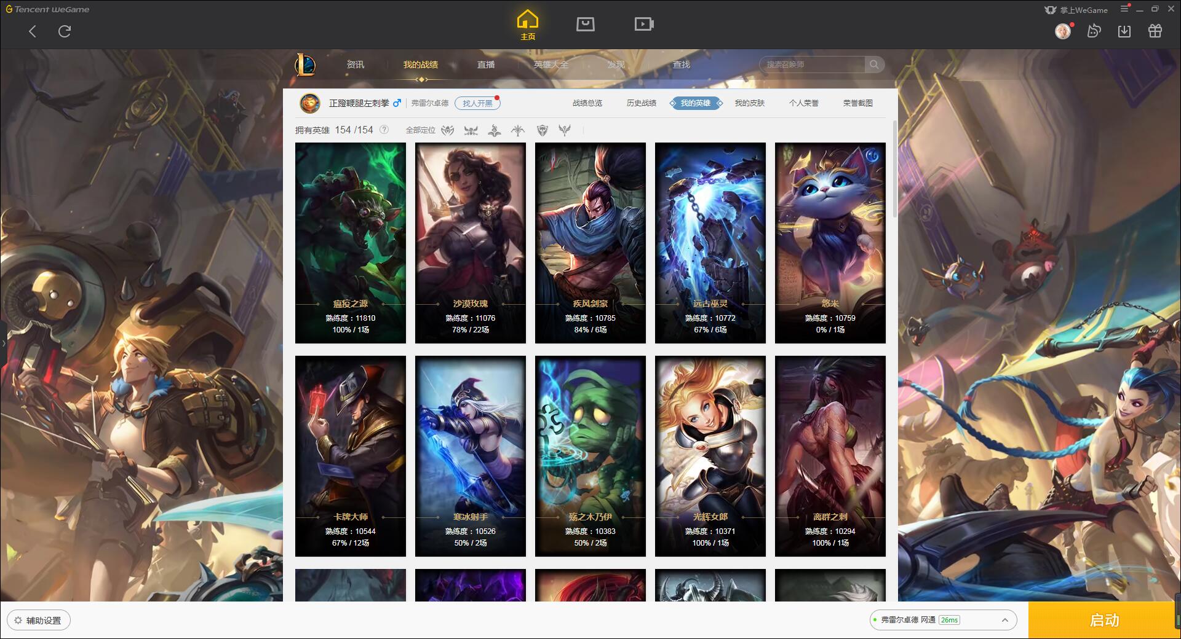Open the user avatar in the title bar

click(1063, 31)
